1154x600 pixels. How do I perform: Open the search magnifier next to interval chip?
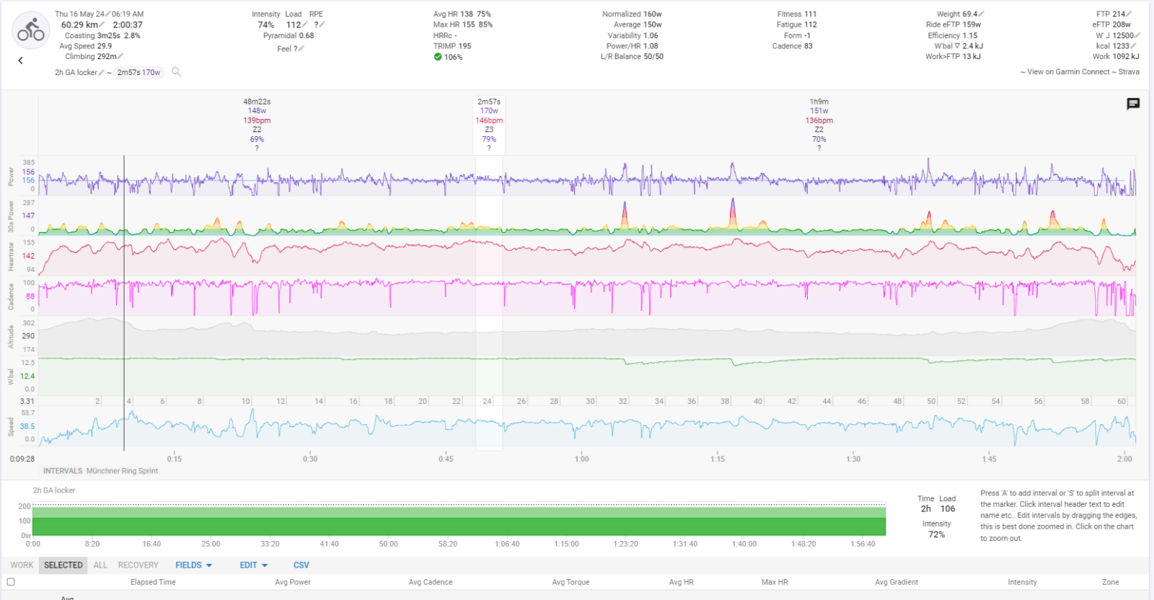pyautogui.click(x=176, y=72)
